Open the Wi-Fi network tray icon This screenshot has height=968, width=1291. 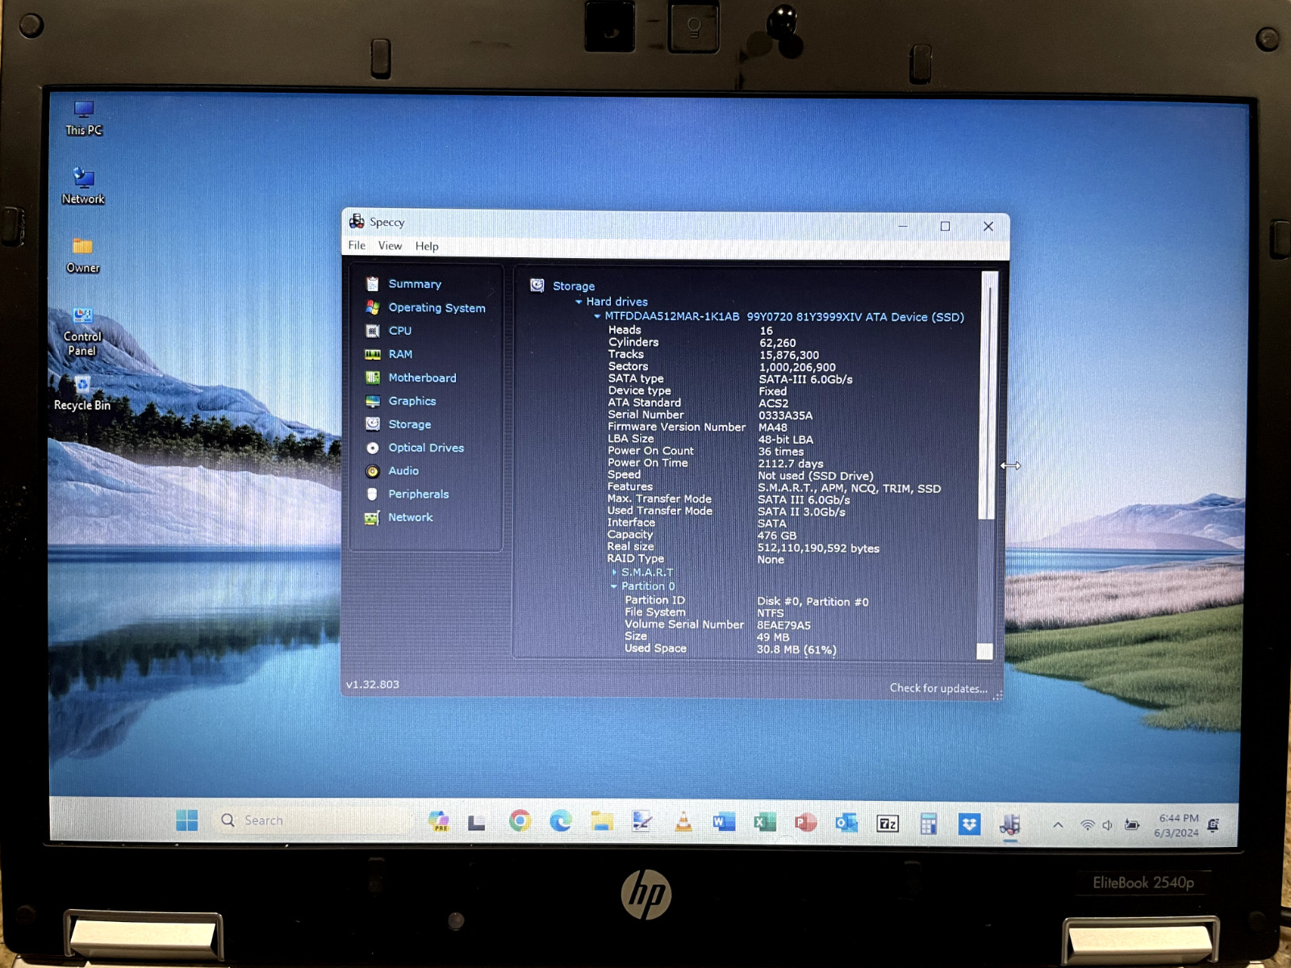click(x=1088, y=824)
